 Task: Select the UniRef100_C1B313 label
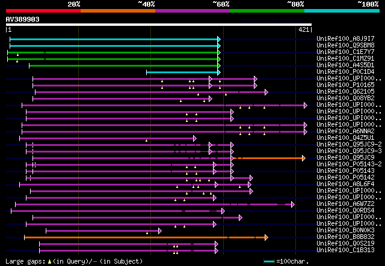[345, 250]
